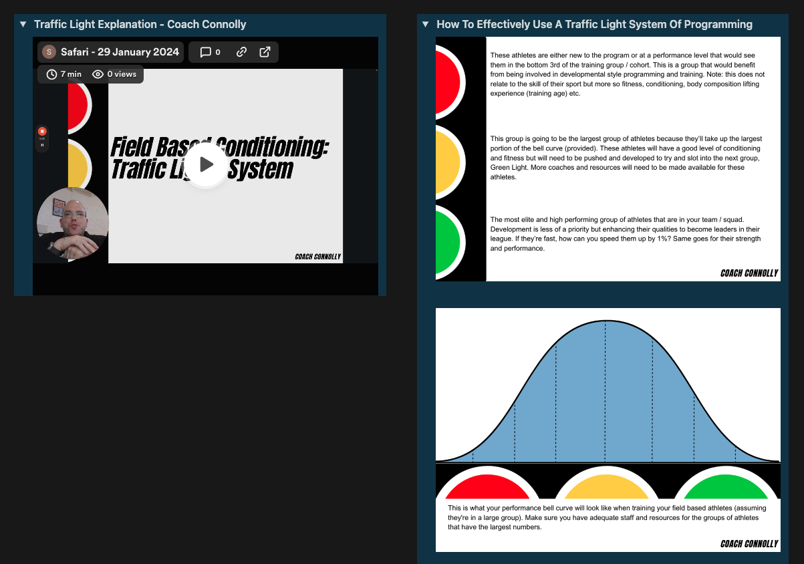The height and width of the screenshot is (564, 804).
Task: Collapse the Traffic Light Explanation toggle
Action: 23,25
